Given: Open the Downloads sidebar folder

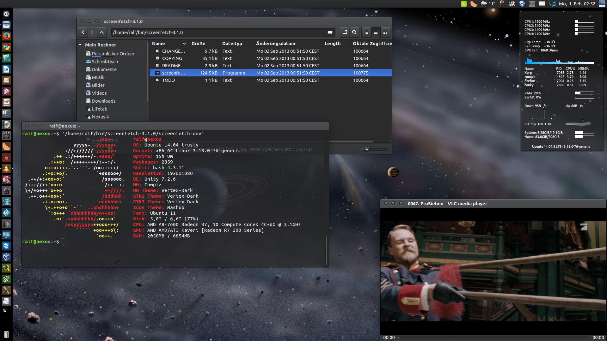Looking at the screenshot, I should tap(103, 101).
